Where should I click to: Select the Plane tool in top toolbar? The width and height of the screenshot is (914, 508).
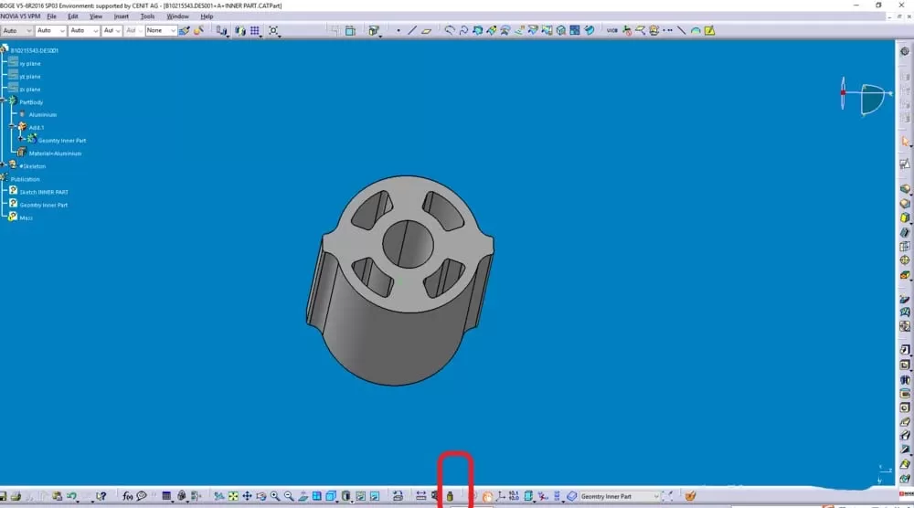coord(427,31)
